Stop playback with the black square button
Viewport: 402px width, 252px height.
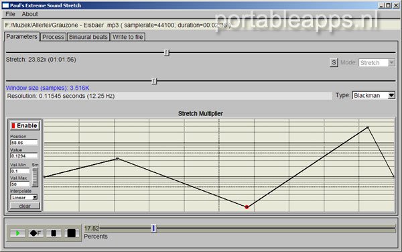[x=72, y=233]
